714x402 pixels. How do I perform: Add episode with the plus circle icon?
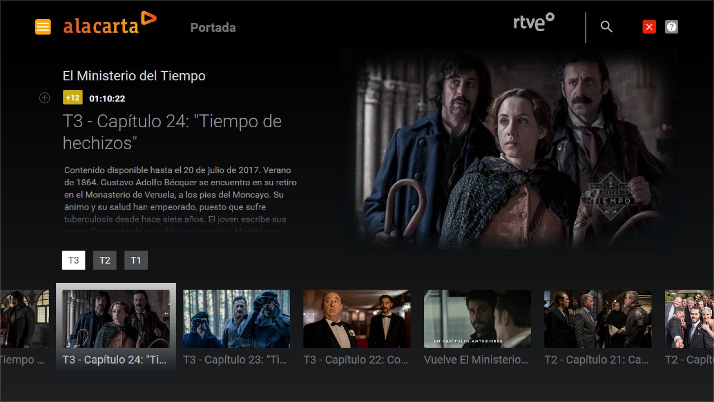[45, 98]
